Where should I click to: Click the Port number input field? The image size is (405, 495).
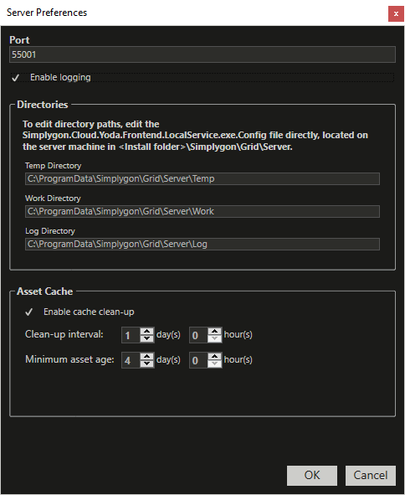click(202, 54)
